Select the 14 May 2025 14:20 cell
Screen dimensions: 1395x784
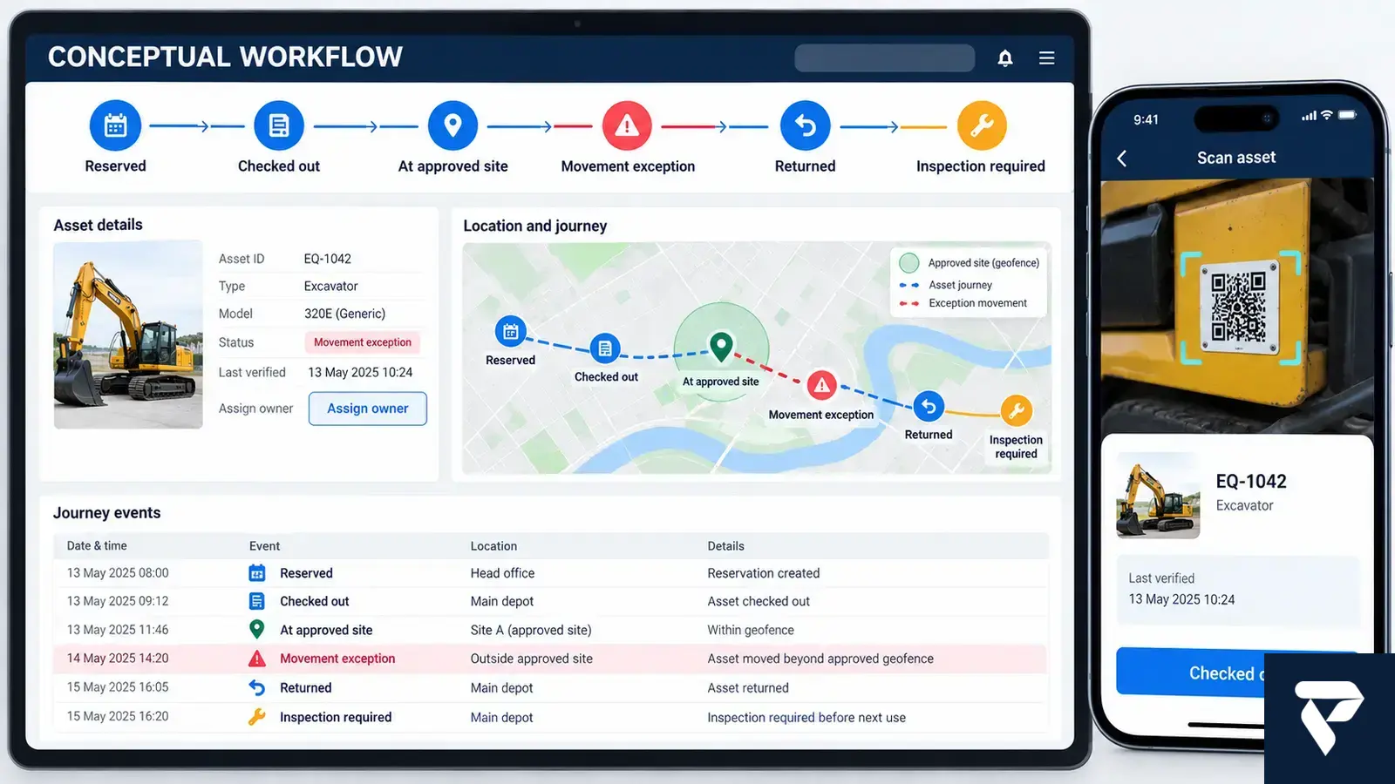118,659
